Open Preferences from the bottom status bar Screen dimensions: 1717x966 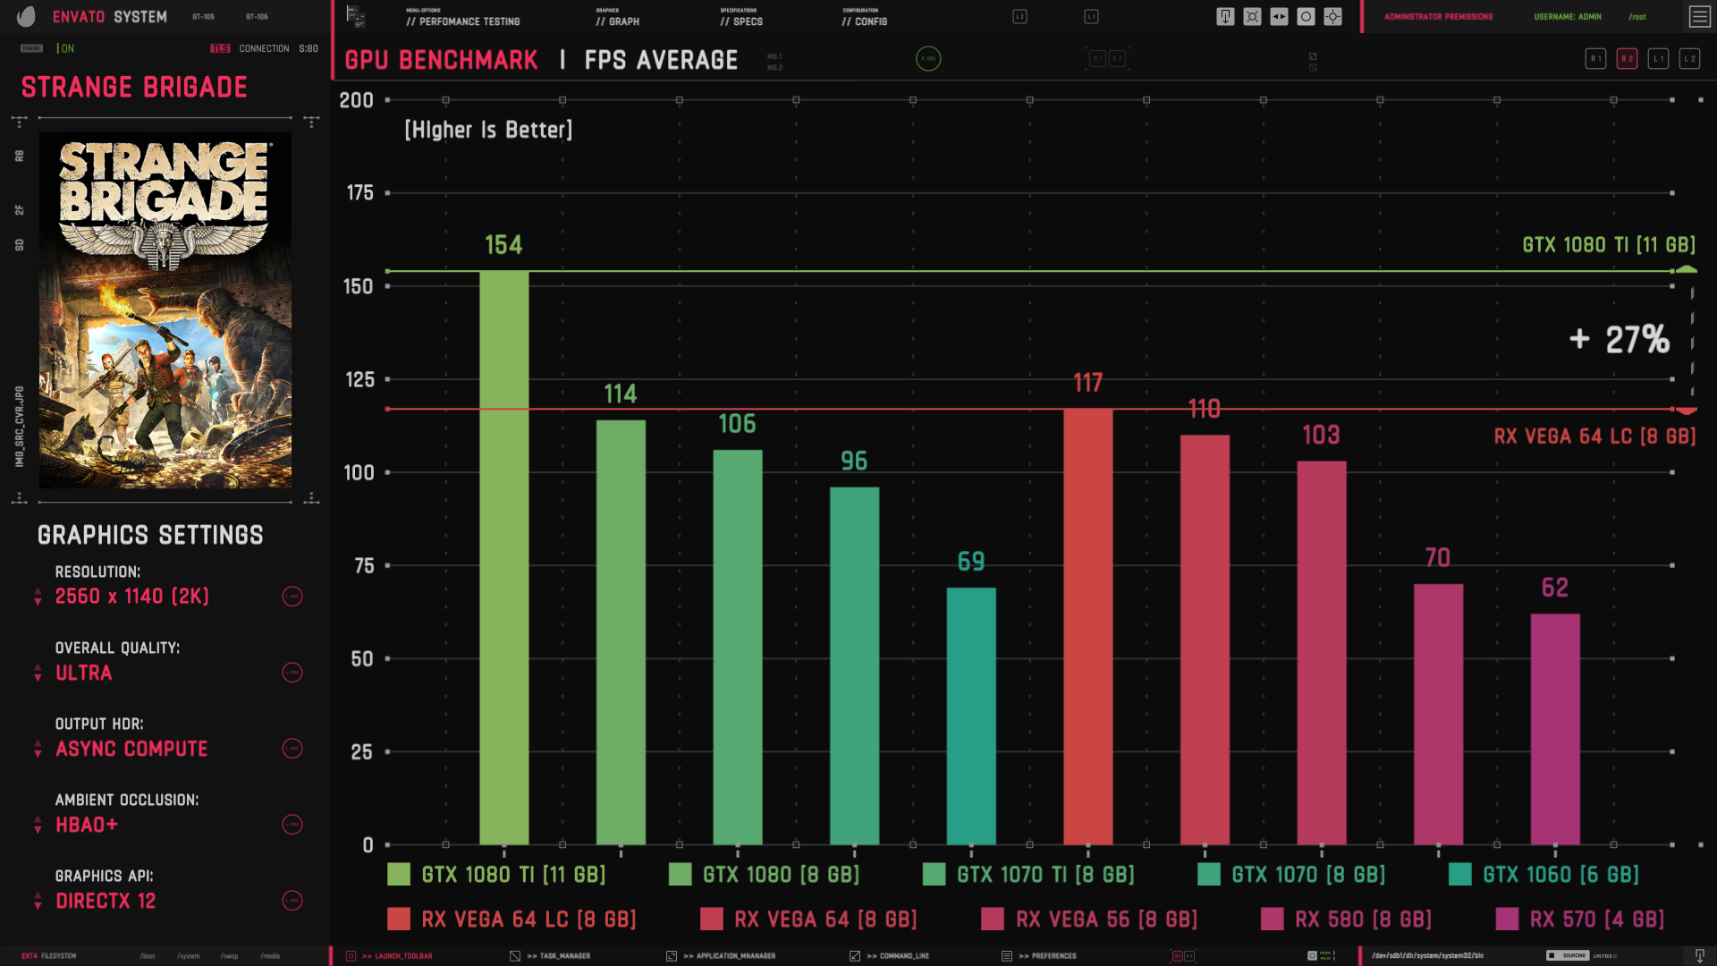[1046, 955]
